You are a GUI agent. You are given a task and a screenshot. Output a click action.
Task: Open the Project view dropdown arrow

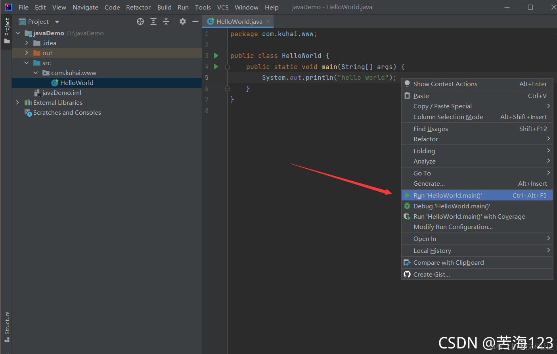(x=57, y=22)
